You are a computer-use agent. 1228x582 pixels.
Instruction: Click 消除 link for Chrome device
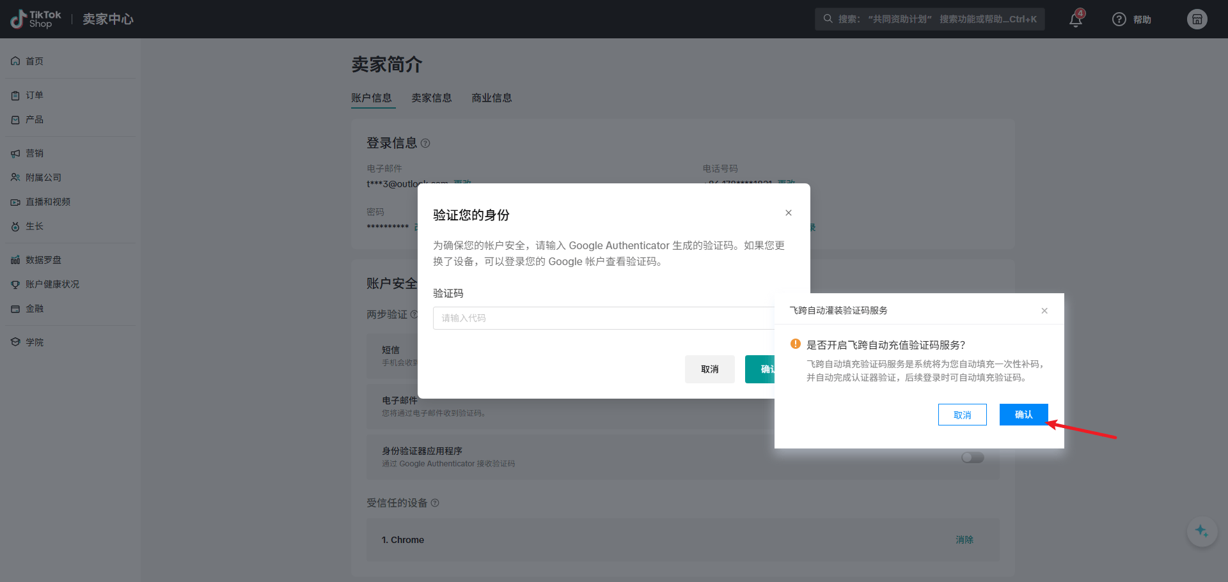point(964,540)
